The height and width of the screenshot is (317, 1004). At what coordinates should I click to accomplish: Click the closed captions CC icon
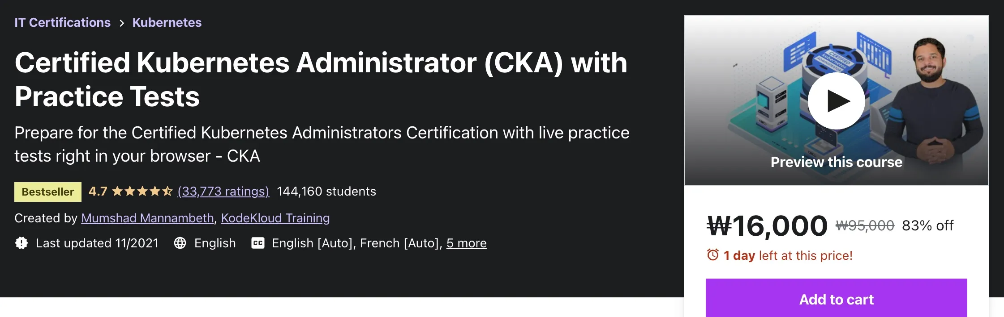(x=259, y=244)
